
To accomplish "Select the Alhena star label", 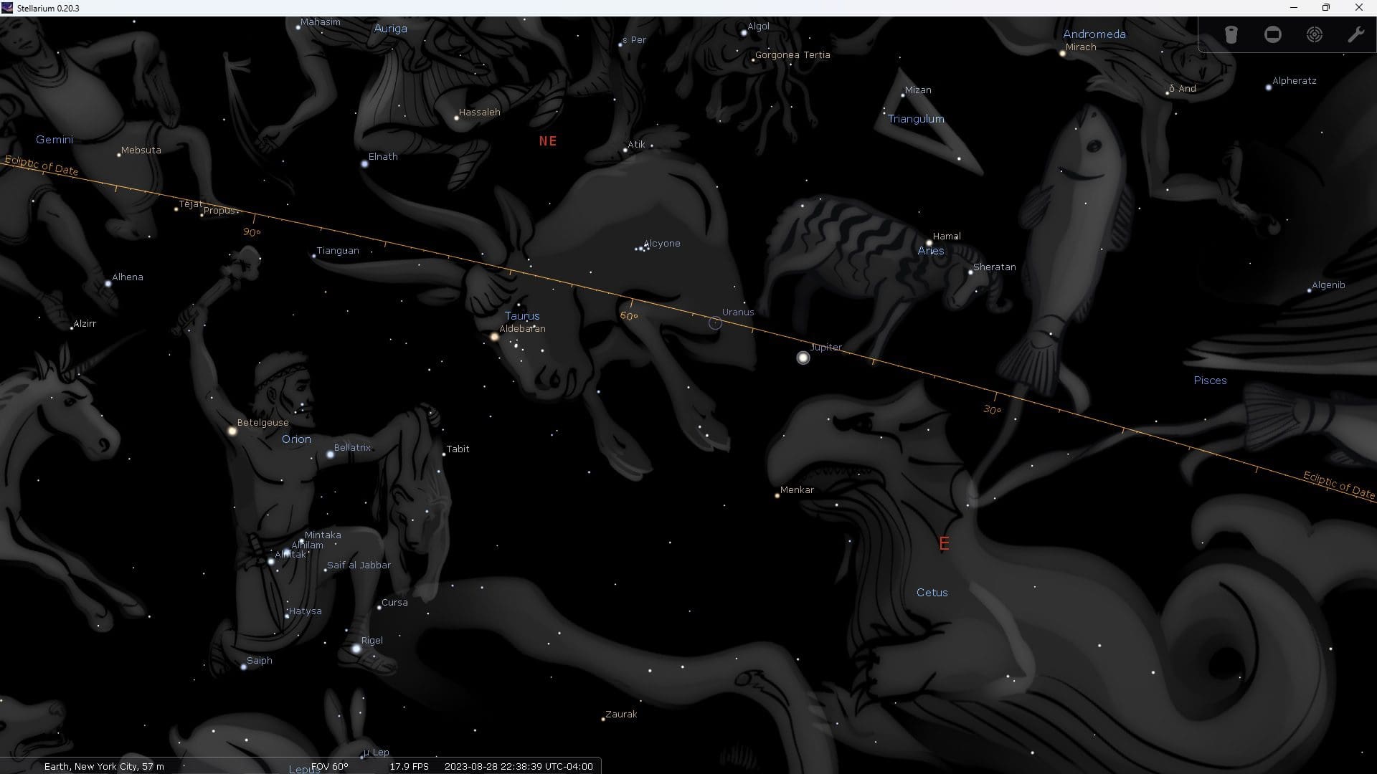I will (x=127, y=277).
